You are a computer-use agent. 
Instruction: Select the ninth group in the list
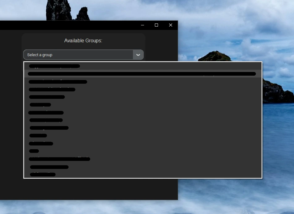49,128
